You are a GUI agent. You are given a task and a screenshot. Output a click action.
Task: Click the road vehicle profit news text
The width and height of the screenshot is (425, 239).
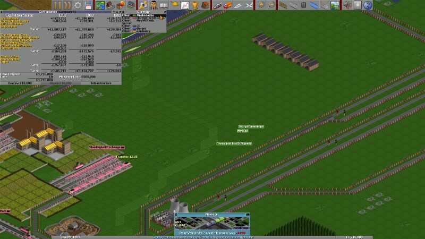click(212, 233)
